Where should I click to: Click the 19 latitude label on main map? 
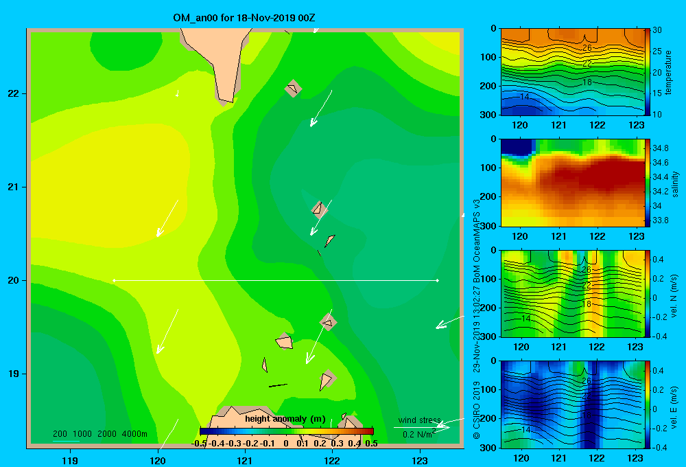(x=14, y=374)
